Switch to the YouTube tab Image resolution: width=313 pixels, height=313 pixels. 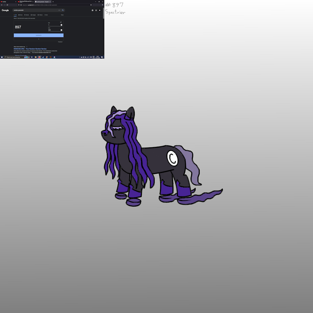point(9,2)
